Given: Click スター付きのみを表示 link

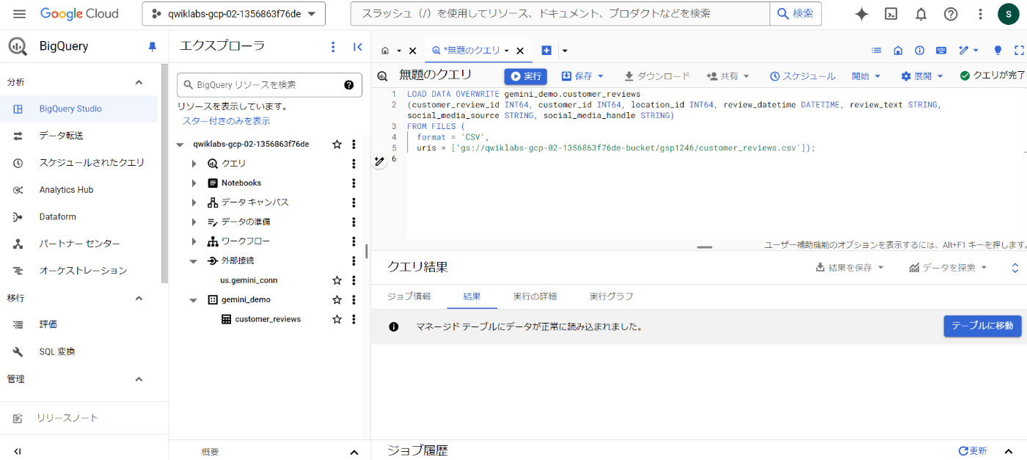Looking at the screenshot, I should [226, 121].
